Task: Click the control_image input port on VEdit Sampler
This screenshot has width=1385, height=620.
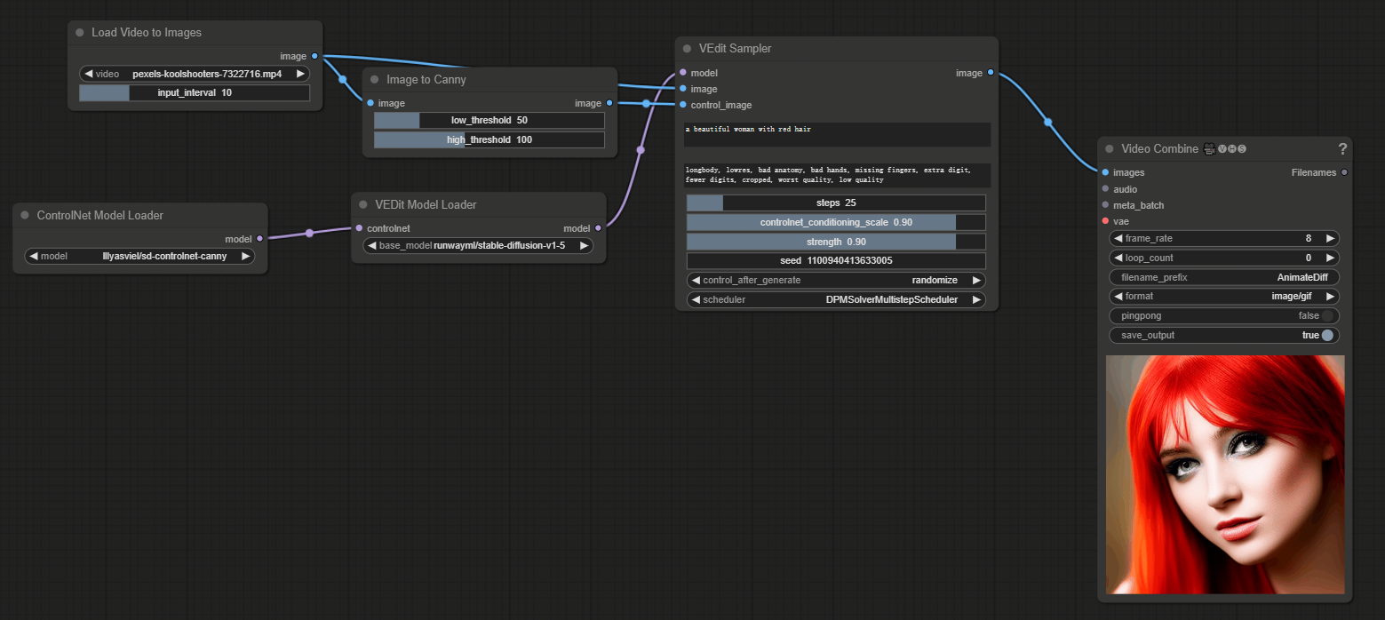Action: tap(682, 105)
